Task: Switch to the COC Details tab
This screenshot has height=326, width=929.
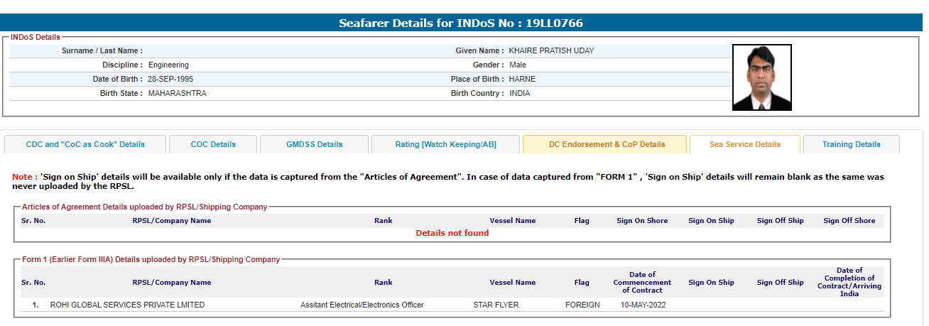Action: 213,144
